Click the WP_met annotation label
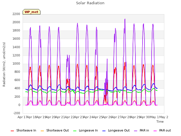The height and width of the screenshot is (136, 181). 31,12
